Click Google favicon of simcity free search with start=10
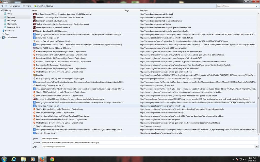 coord(34,38)
